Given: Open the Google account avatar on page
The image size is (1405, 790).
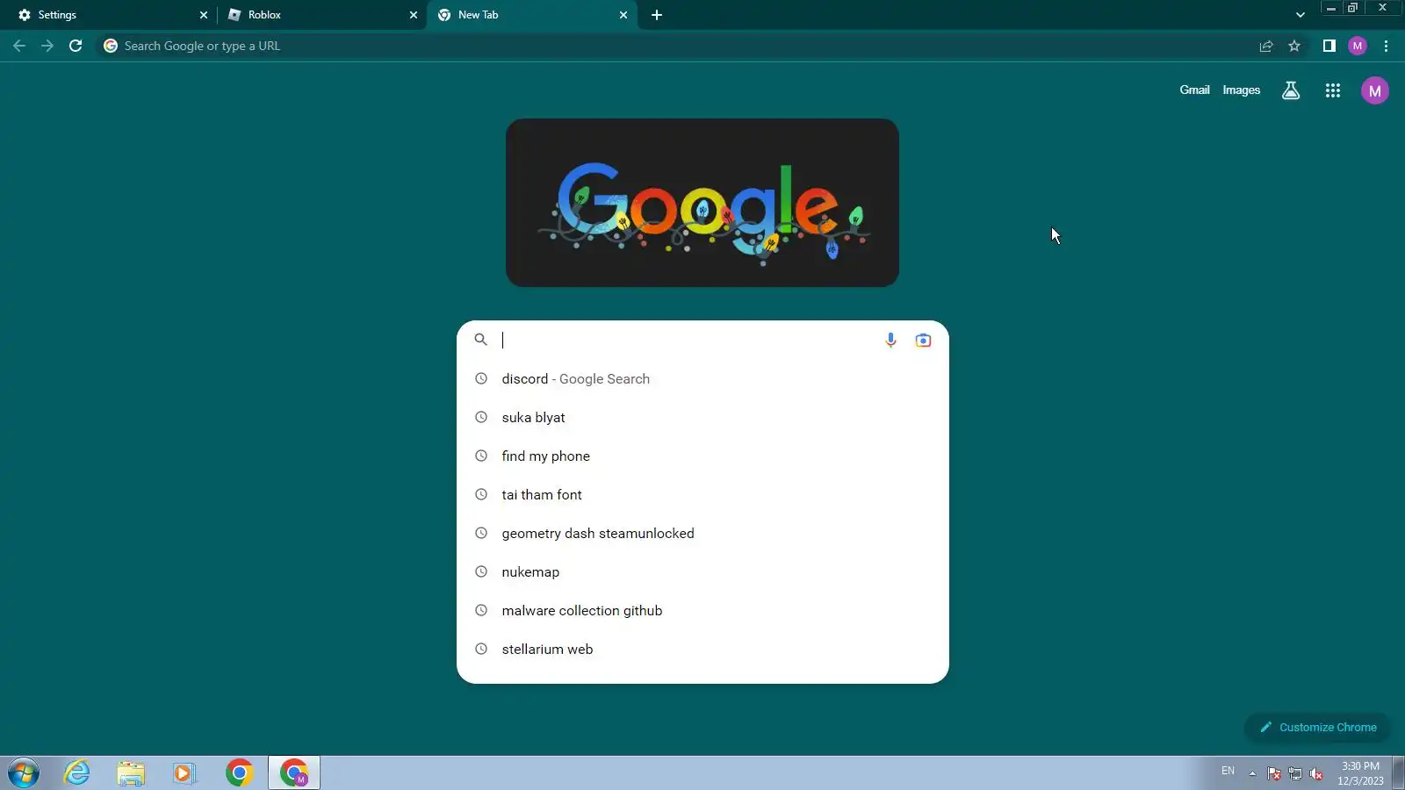Looking at the screenshot, I should point(1375,90).
